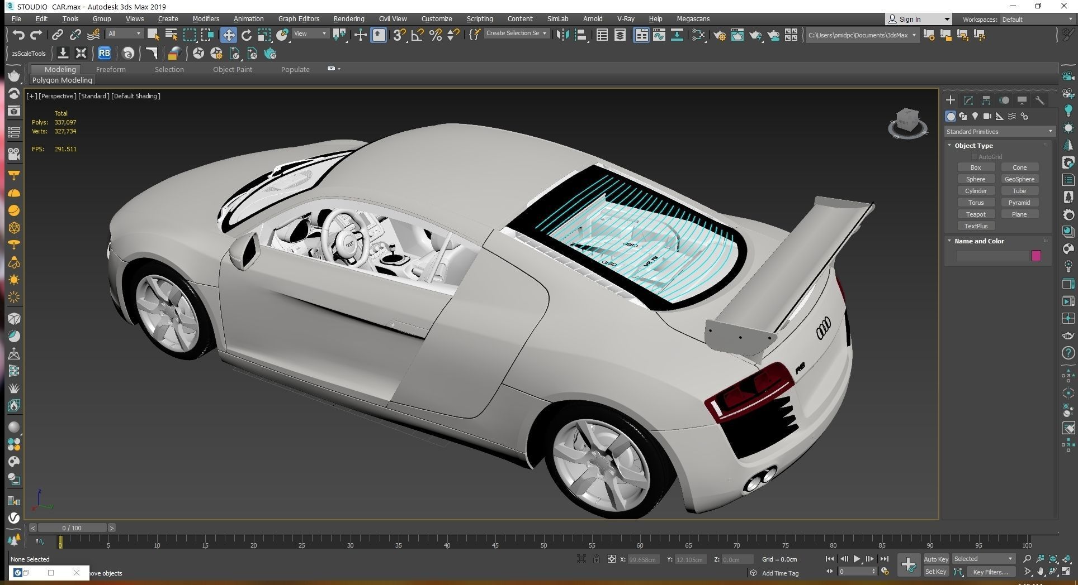Toggle Maximize Viewport

click(1066, 572)
